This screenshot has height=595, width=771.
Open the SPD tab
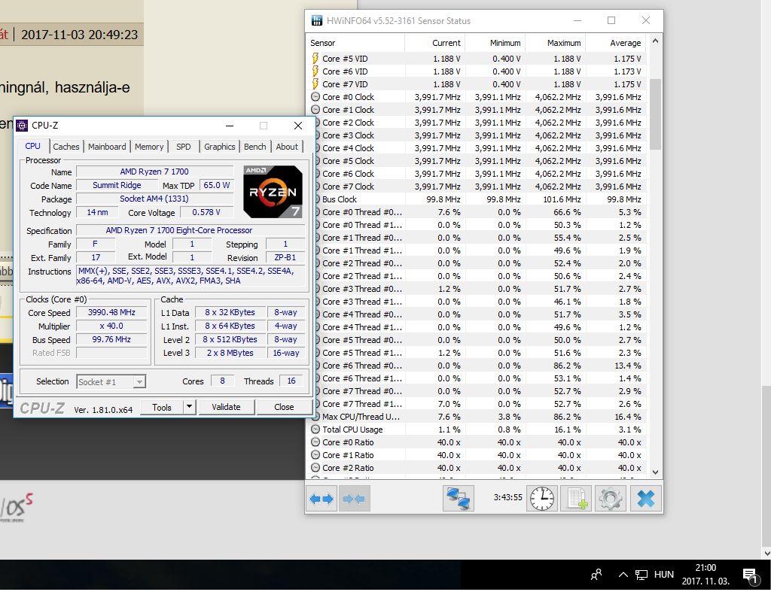[184, 147]
